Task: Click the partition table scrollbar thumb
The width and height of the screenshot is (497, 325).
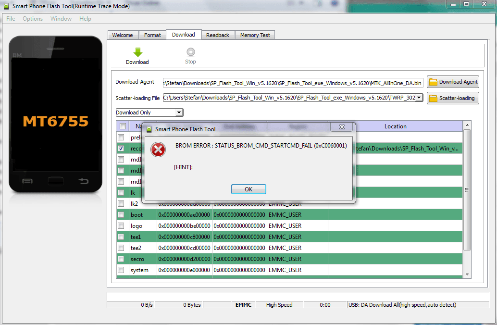Action: (467, 190)
